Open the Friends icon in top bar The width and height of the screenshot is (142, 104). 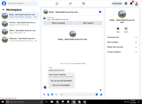click(70, 3)
